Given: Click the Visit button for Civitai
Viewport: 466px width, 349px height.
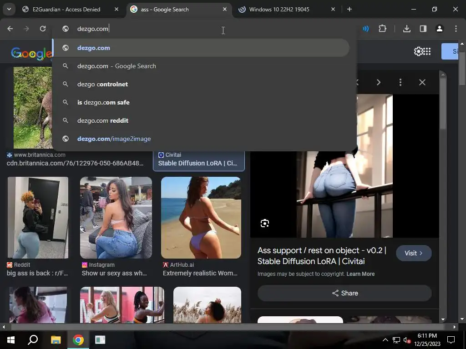Looking at the screenshot, I should click(414, 253).
